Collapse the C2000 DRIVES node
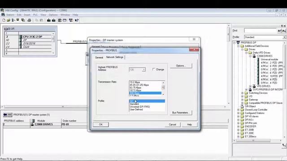Viewport: 287px width, 161px height. coord(250,56)
